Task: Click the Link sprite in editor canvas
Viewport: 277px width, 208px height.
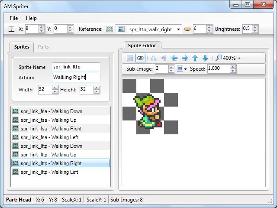Action: pyautogui.click(x=148, y=112)
